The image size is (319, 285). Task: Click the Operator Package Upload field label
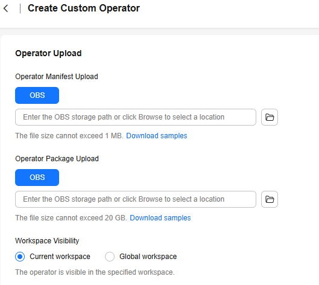tap(57, 159)
